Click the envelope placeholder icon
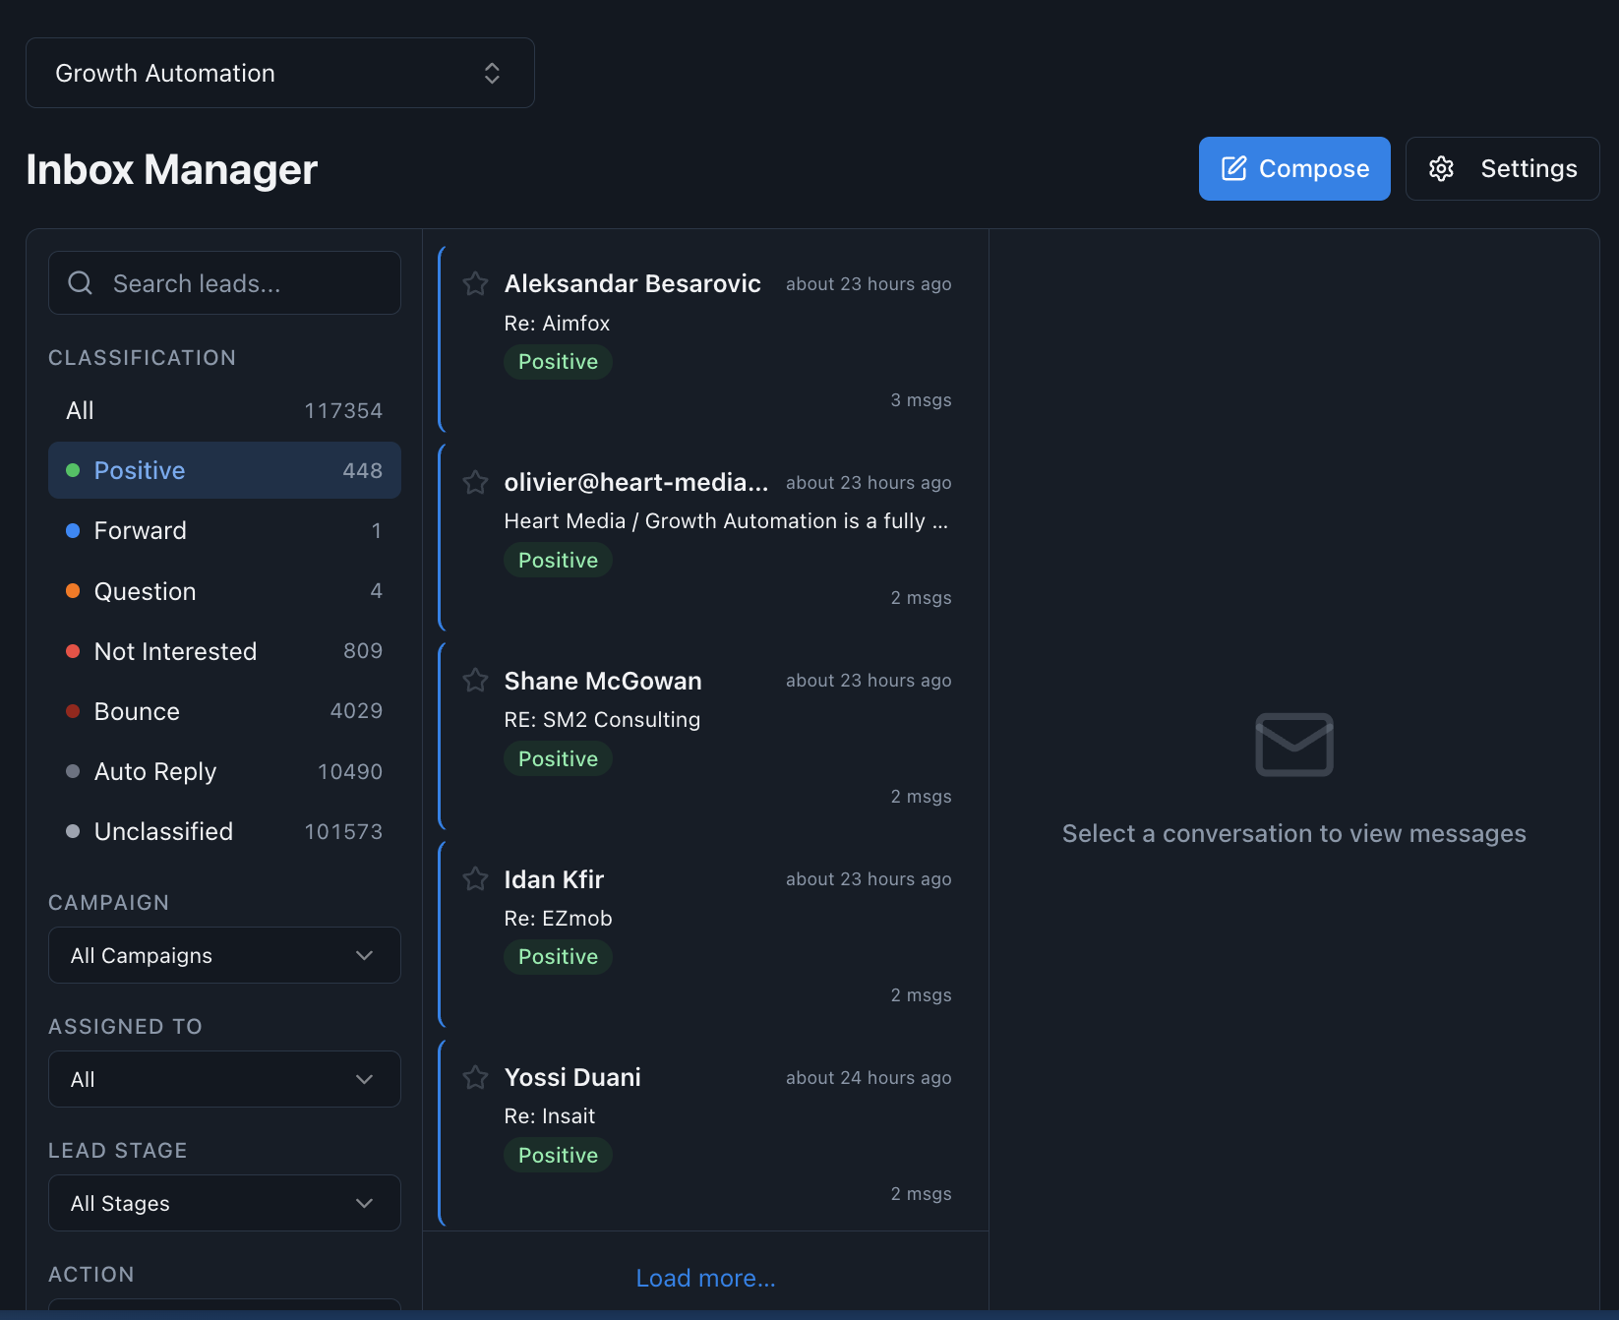This screenshot has height=1320, width=1619. pos(1293,745)
